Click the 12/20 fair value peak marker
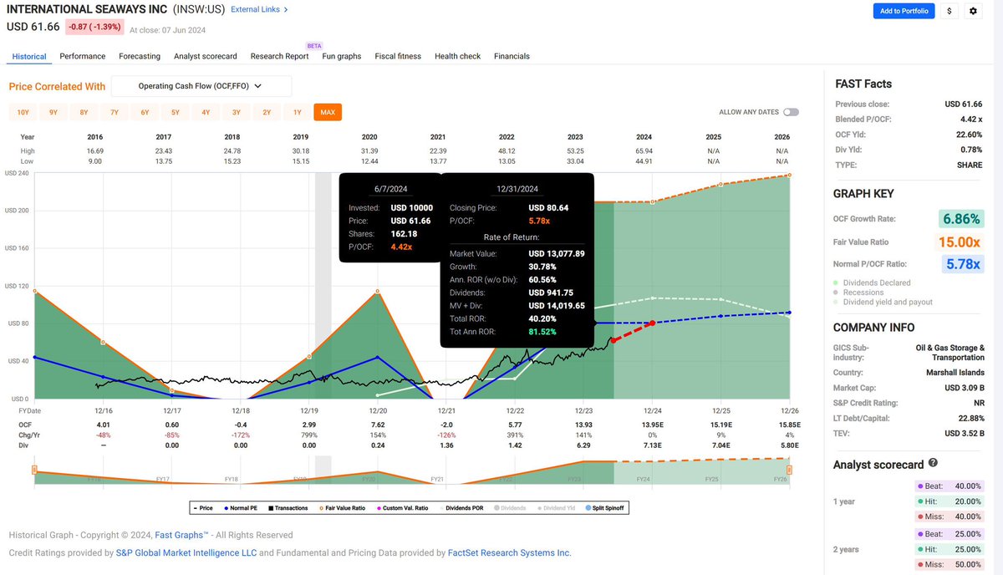Screen dimensions: 1003x575 coord(378,291)
